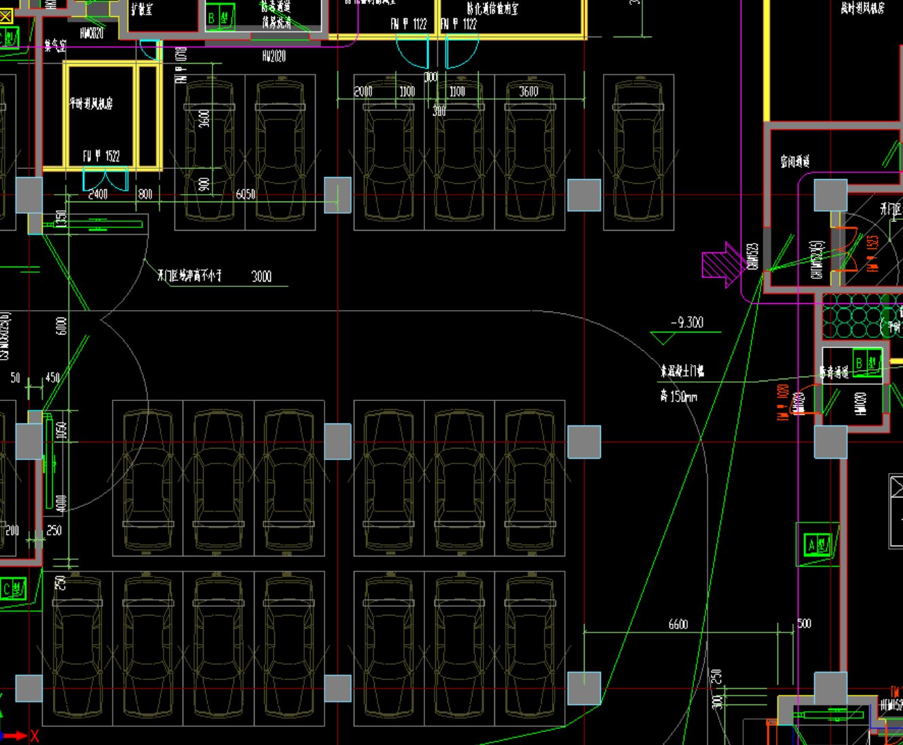The image size is (903, 745).
Task: Click the 战时进风机房 room label
Action: 862,8
